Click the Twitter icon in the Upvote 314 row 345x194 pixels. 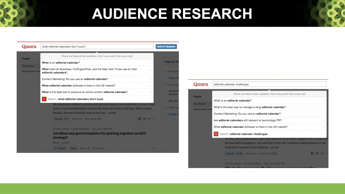coord(144,119)
